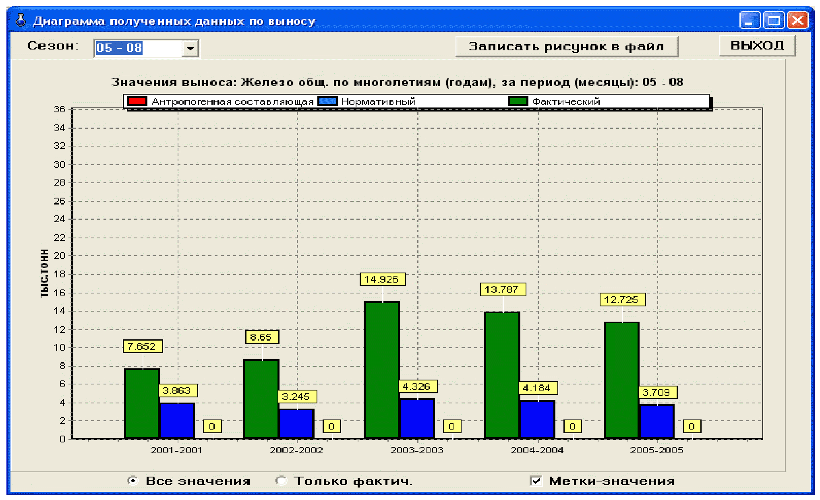
Task: Select the Только фактич. radio button
Action: pos(281,481)
